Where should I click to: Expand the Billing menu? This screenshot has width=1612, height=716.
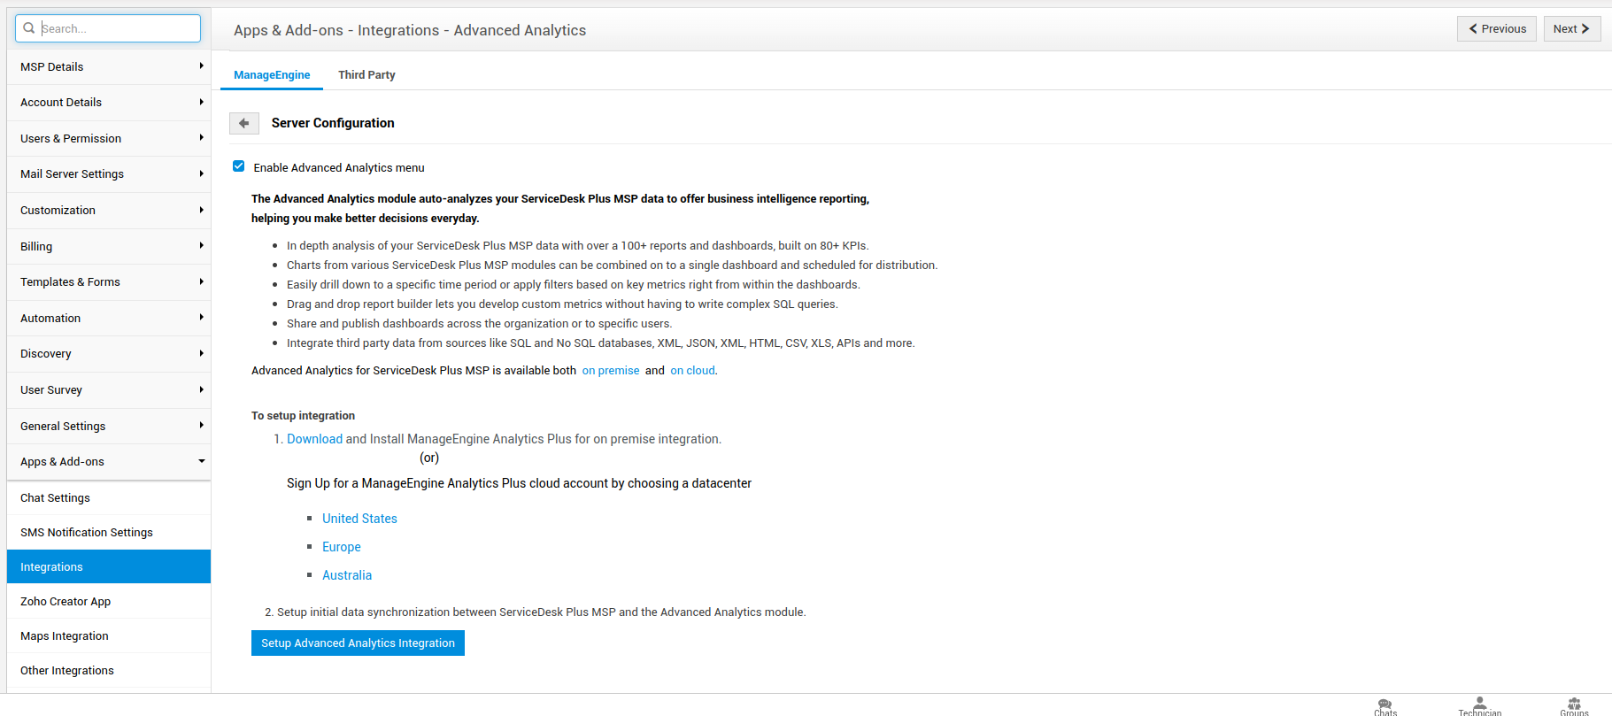(x=109, y=246)
